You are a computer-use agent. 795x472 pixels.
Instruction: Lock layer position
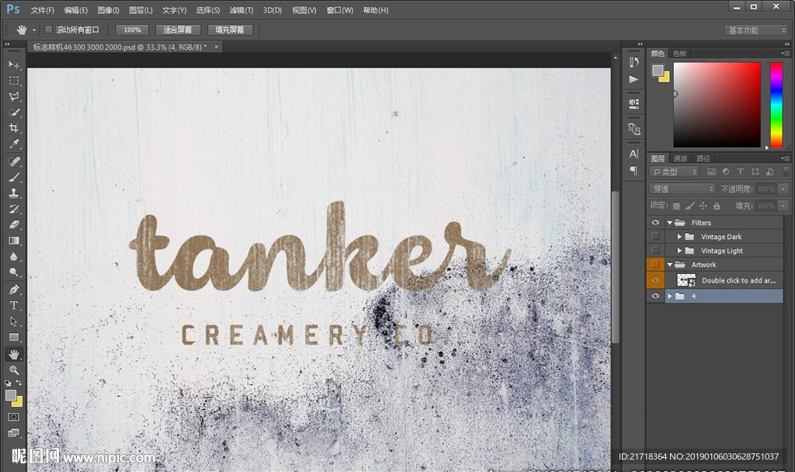703,205
